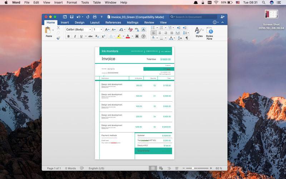The image size is (286, 179).
Task: Open the Styles gallery button
Action: click(x=199, y=32)
